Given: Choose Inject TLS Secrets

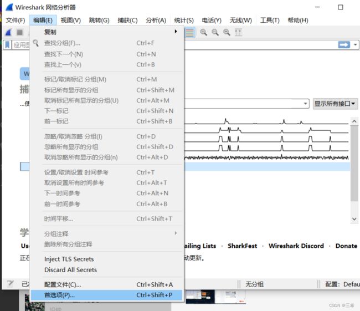Looking at the screenshot, I should [107, 259].
